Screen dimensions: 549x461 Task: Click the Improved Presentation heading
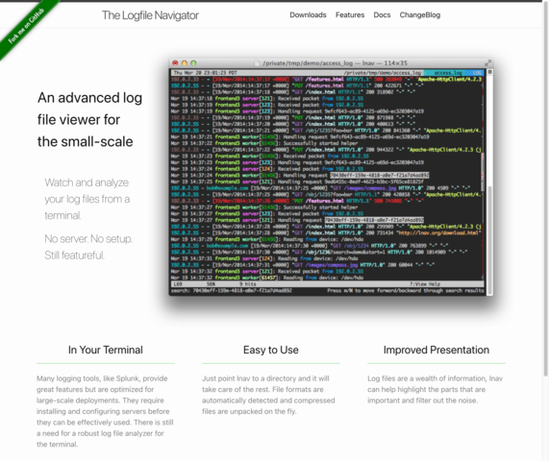tap(437, 350)
